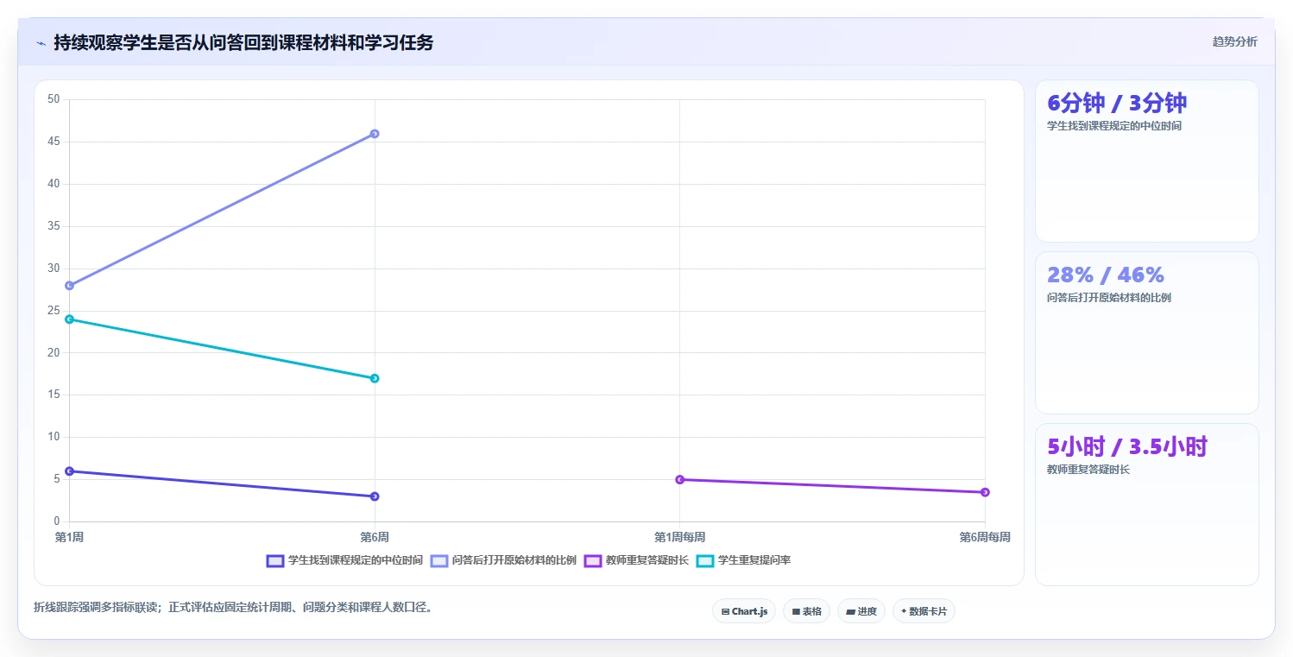
Task: Select the 表格 chip
Action: click(x=806, y=611)
